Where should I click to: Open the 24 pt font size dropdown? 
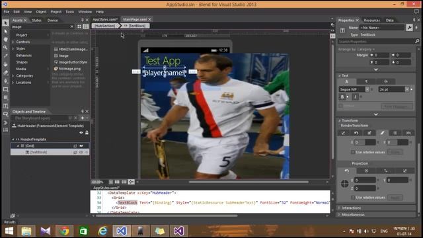(407, 89)
